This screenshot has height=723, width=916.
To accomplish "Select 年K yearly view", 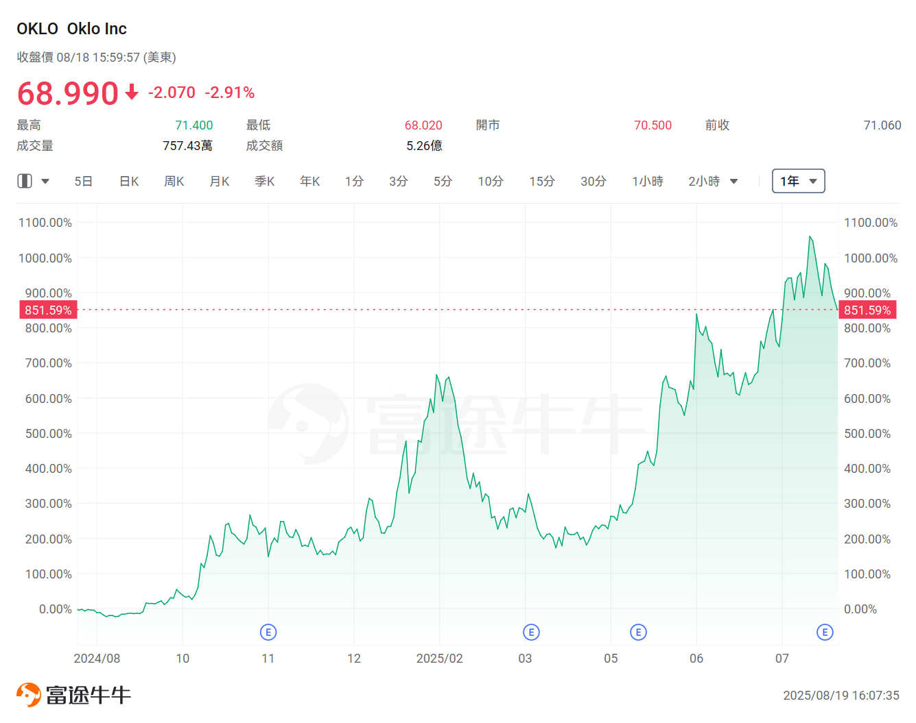I will point(309,181).
